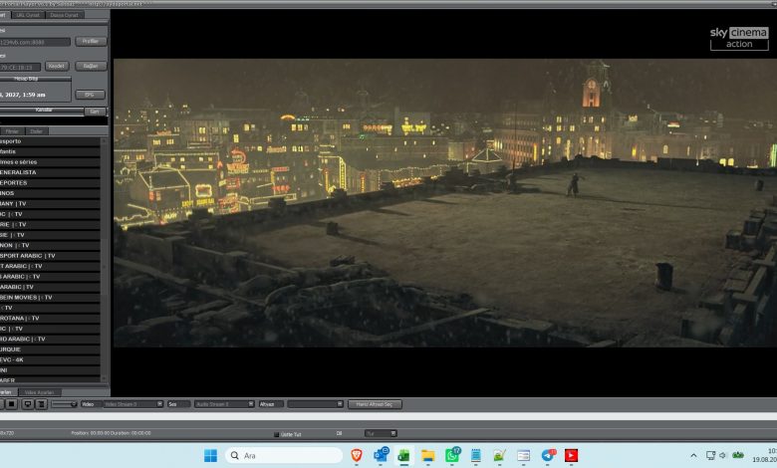
Task: Click the Kaydet button
Action: point(57,66)
